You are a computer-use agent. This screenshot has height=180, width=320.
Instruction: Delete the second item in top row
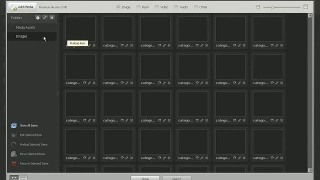coord(131,45)
